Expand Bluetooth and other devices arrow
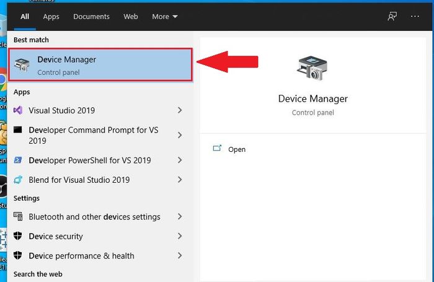 click(180, 216)
